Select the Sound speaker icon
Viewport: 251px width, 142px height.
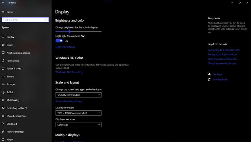(3, 45)
